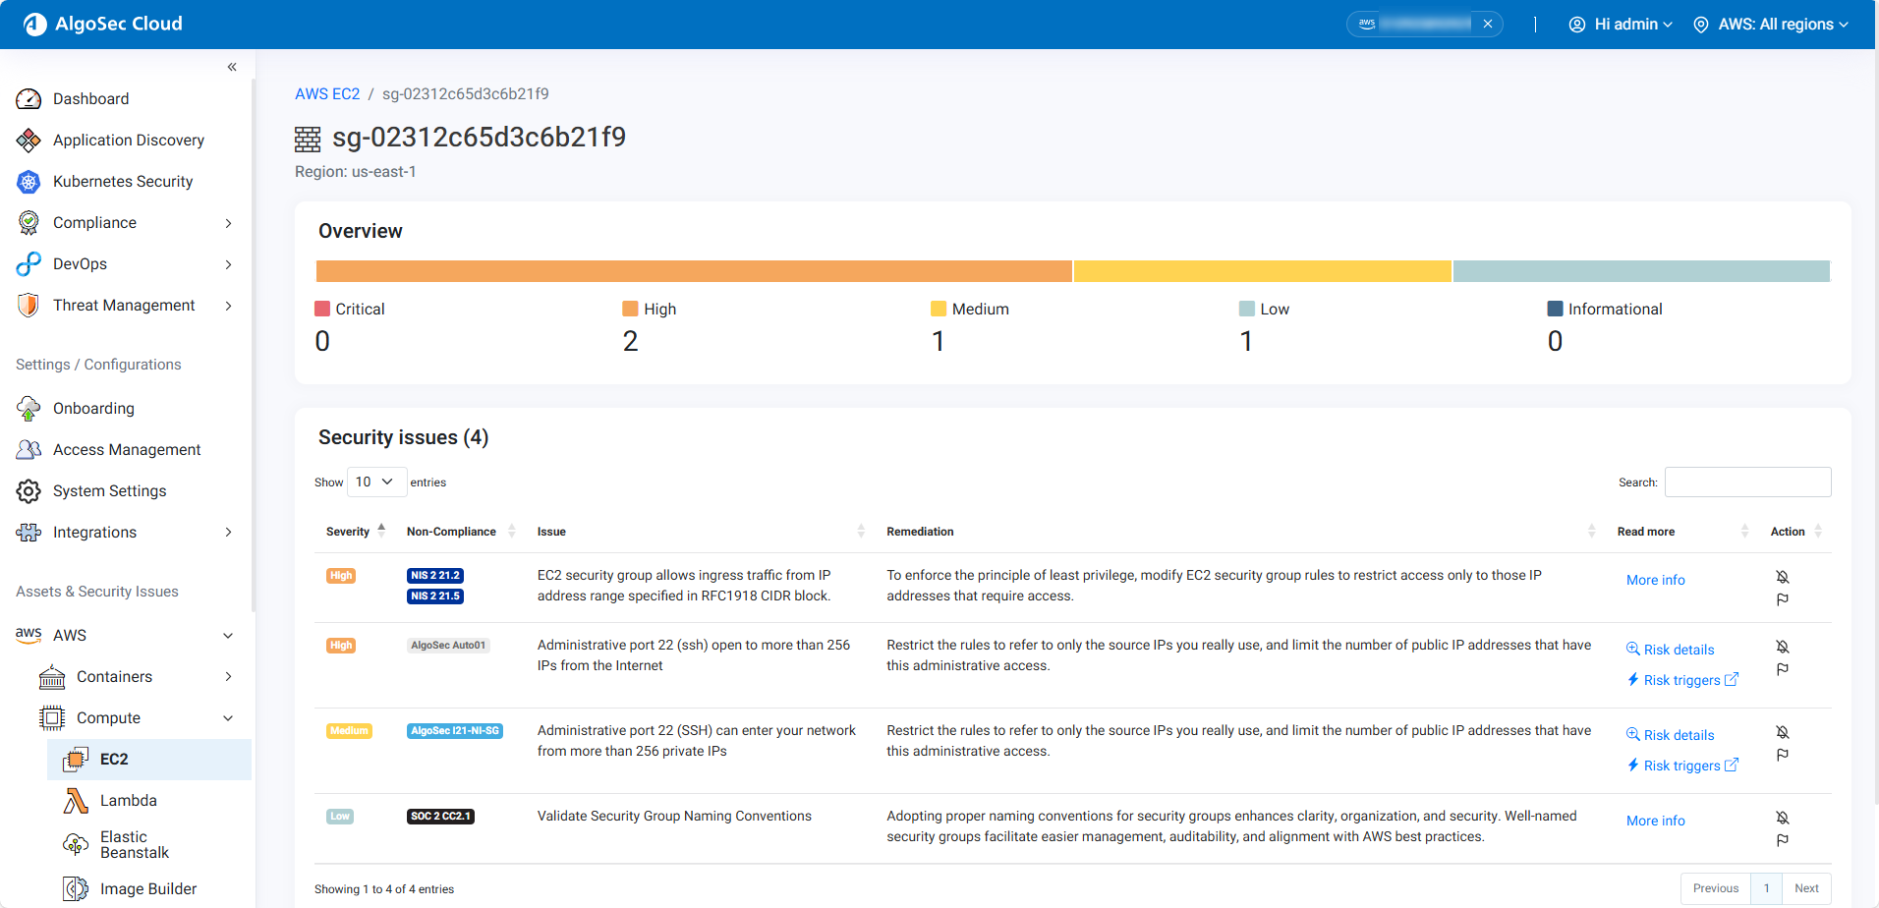The height and width of the screenshot is (908, 1879).
Task: Click the orange High segment of overview bar
Action: (693, 271)
